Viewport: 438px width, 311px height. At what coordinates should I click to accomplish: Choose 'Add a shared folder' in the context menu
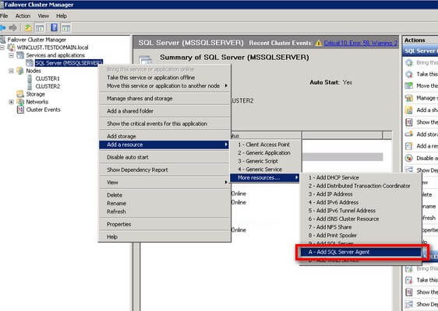pyautogui.click(x=164, y=111)
